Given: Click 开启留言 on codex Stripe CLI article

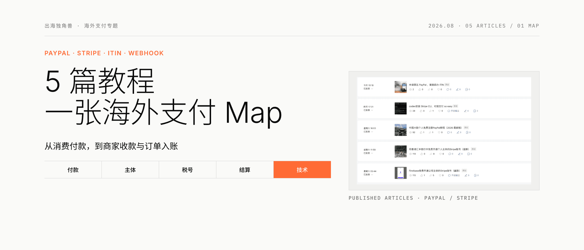Looking at the screenshot, I should 453,111.
